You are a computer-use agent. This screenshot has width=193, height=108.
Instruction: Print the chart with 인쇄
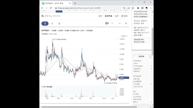pyautogui.click(x=124, y=16)
